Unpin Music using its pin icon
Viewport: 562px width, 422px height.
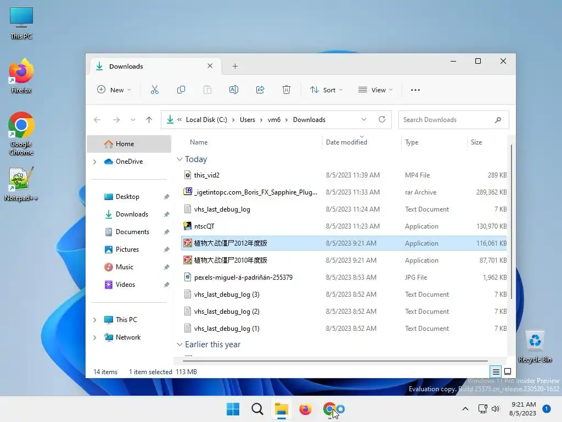[x=167, y=267]
